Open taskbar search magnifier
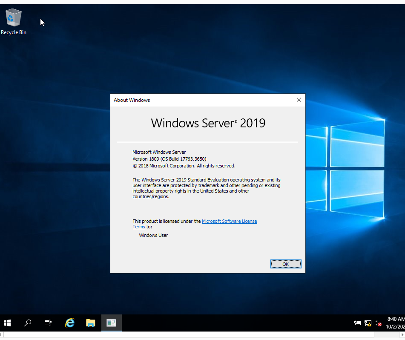The image size is (405, 340). coord(28,323)
